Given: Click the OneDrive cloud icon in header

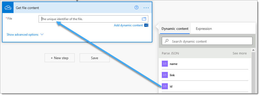Looking at the screenshot, I should pos(8,8).
